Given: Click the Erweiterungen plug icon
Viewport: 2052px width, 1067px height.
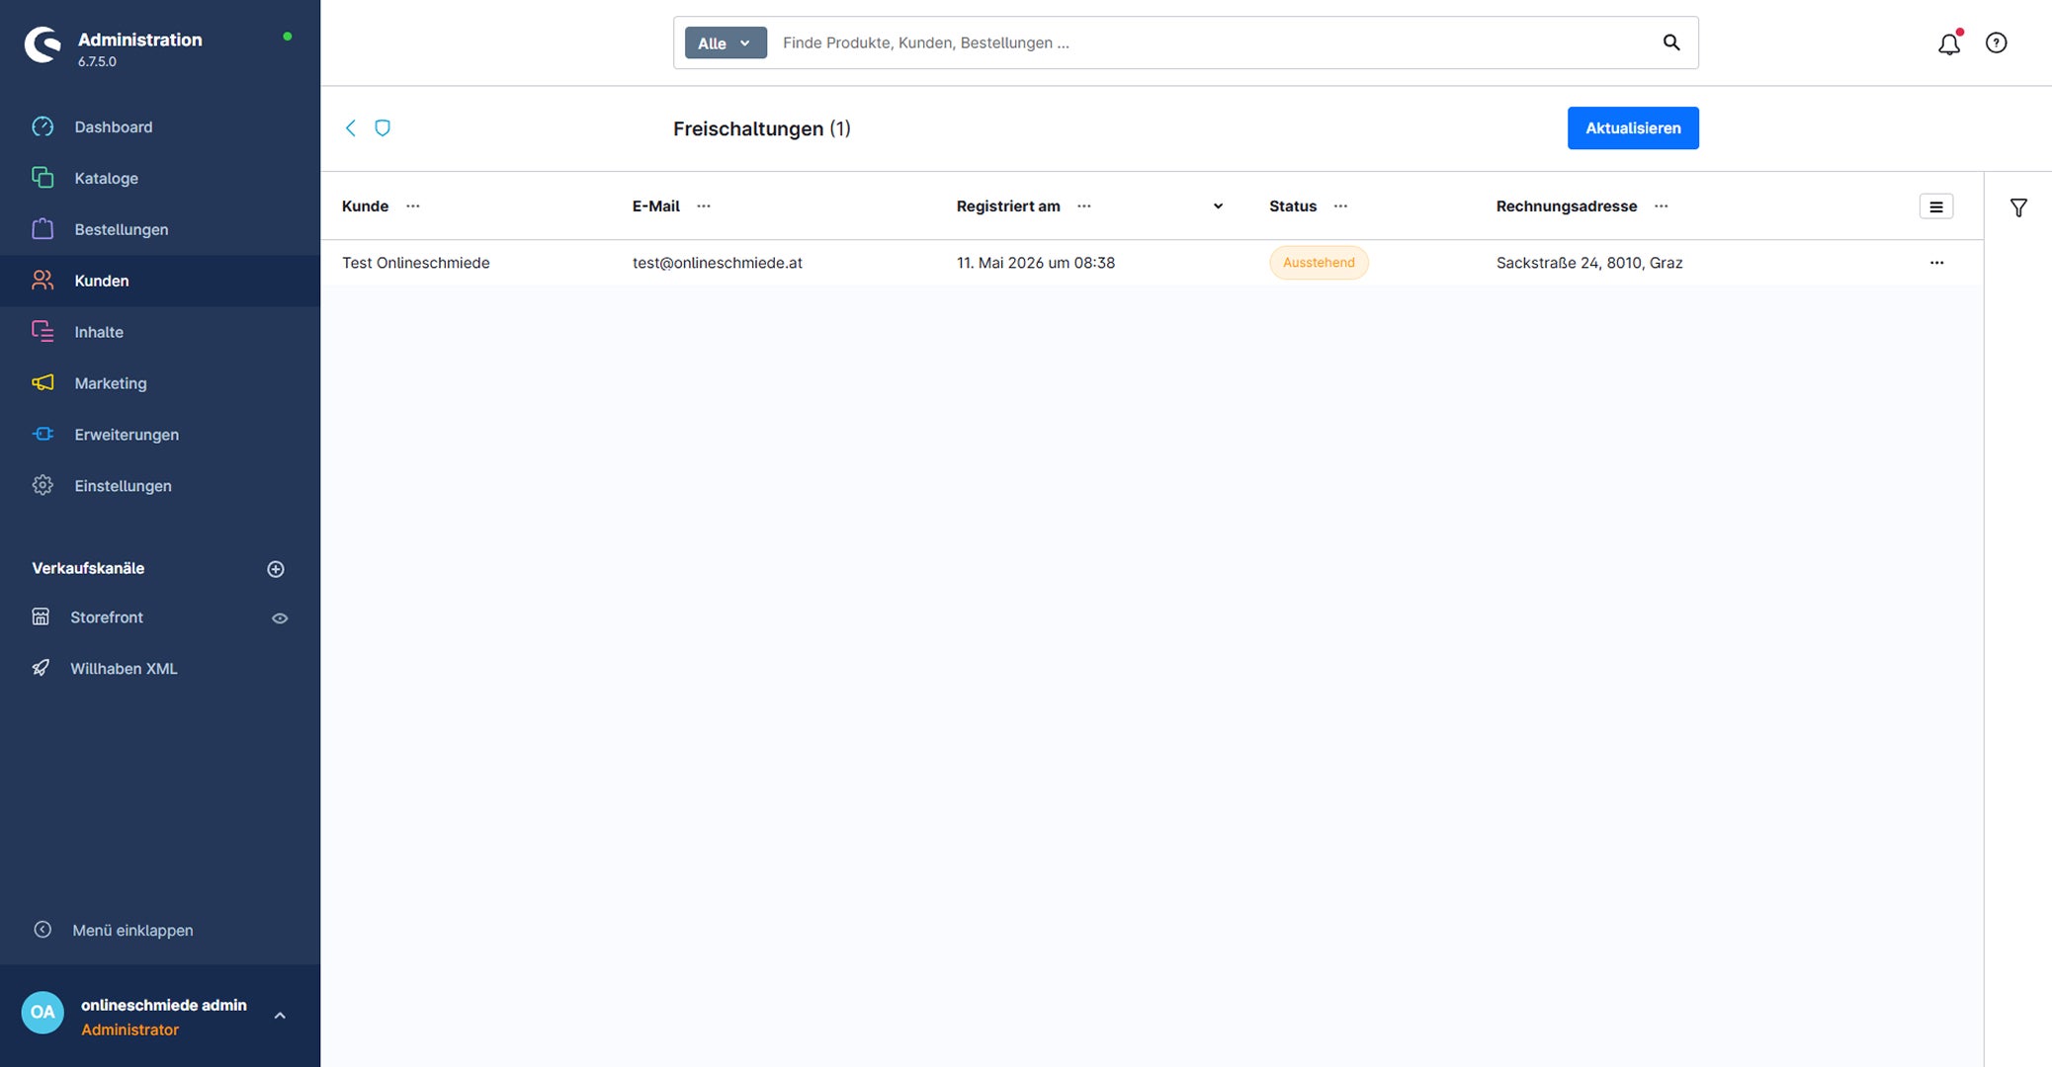Looking at the screenshot, I should 43,435.
